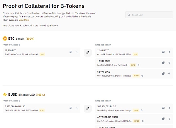Copy the 68,200 BTC asset address
Viewport: 176px width, 128px height.
pyautogui.click(x=71, y=52)
